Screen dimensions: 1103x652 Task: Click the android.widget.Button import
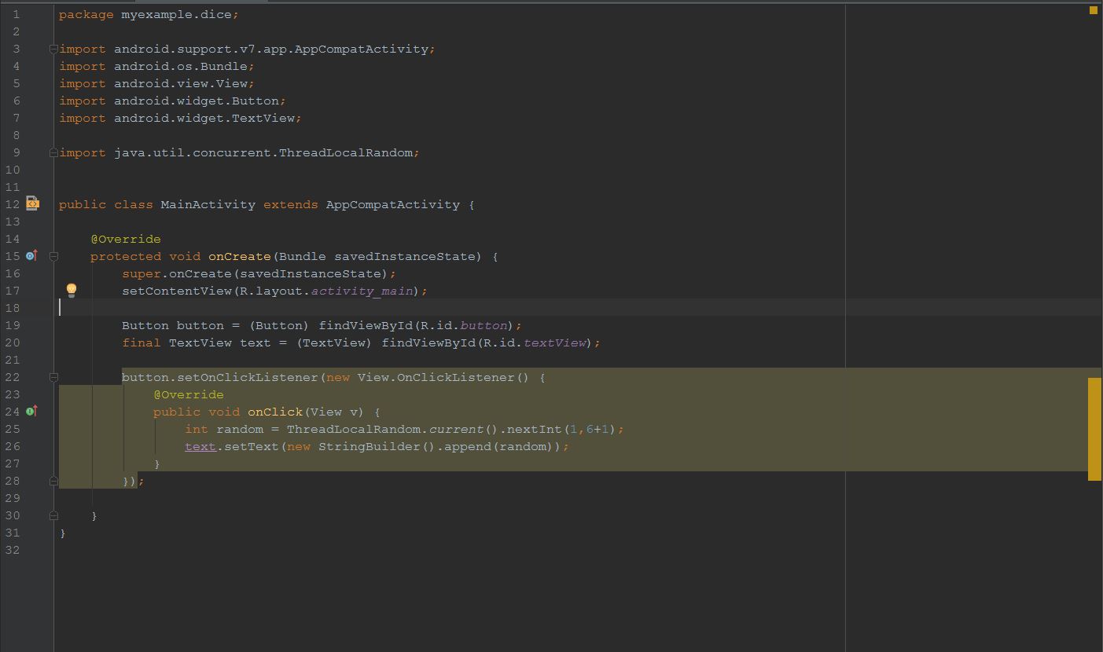pos(197,101)
